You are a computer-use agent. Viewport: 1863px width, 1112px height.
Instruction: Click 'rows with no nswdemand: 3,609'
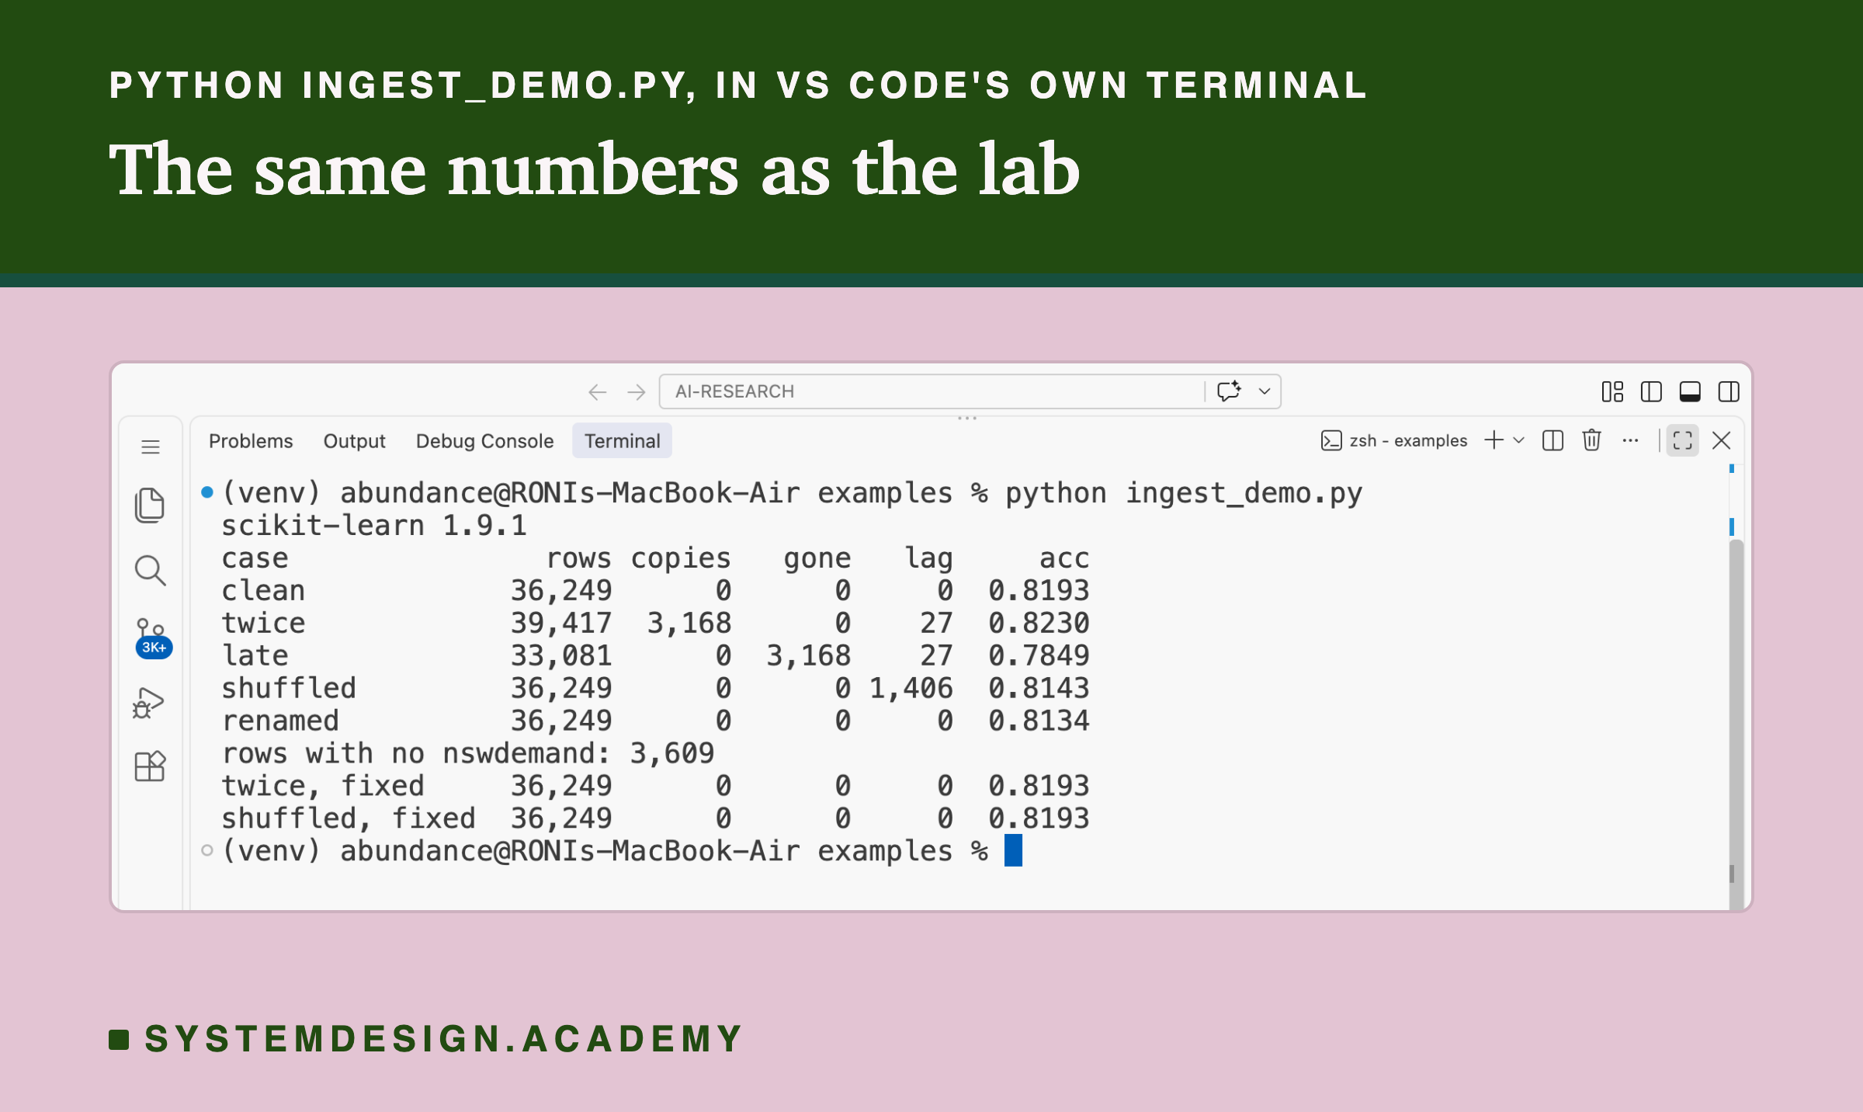pos(468,753)
